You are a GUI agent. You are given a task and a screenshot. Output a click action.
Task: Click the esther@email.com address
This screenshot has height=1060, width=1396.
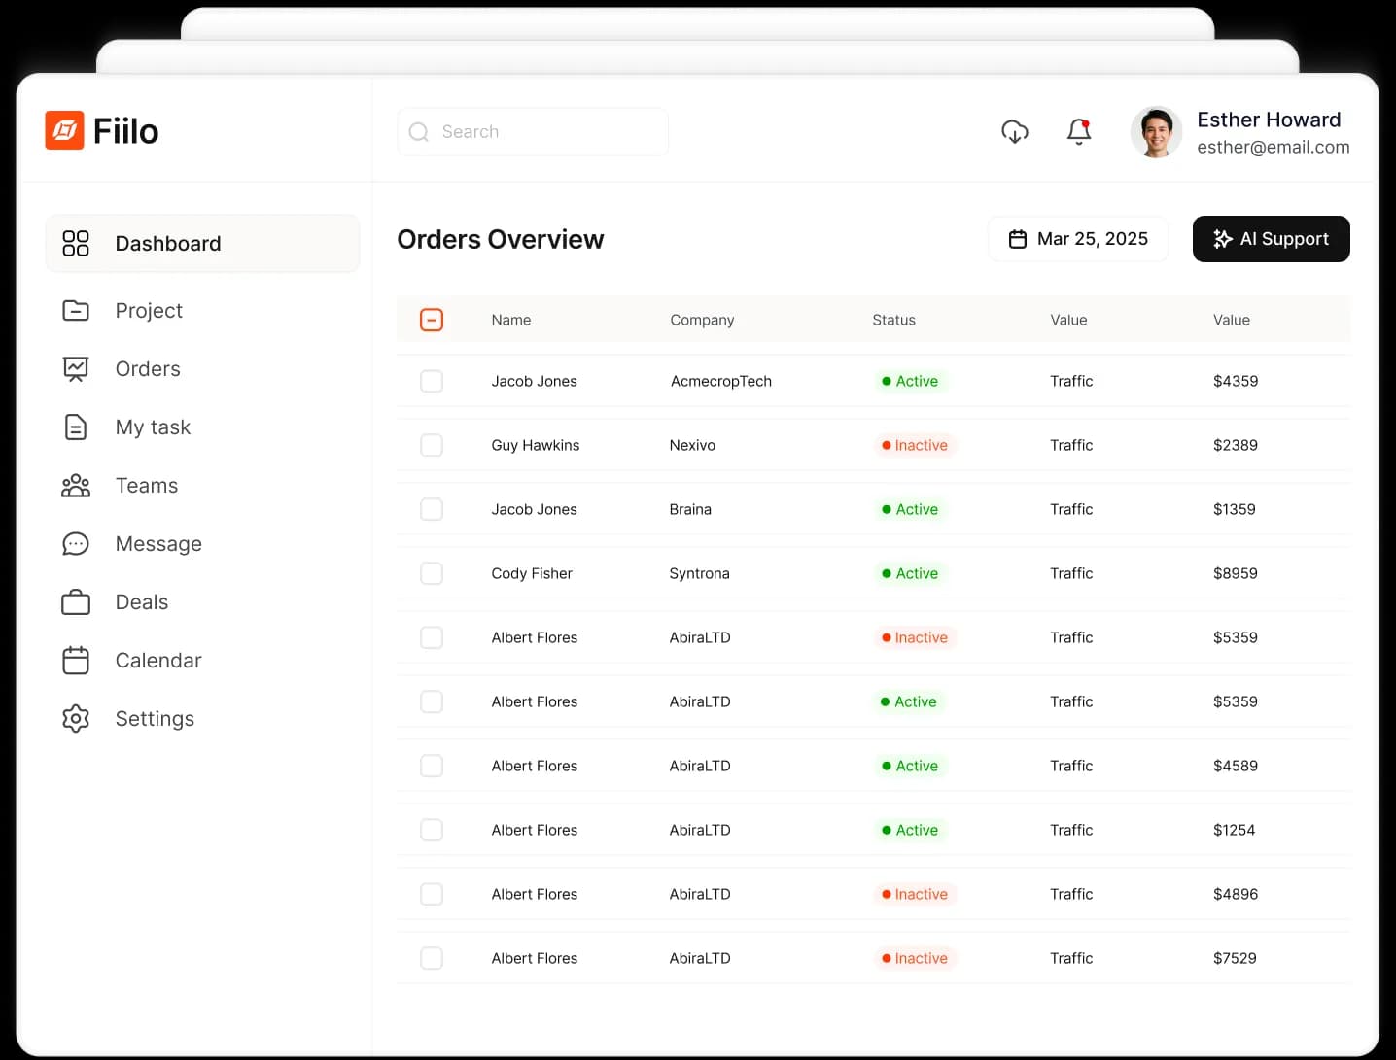(1274, 147)
